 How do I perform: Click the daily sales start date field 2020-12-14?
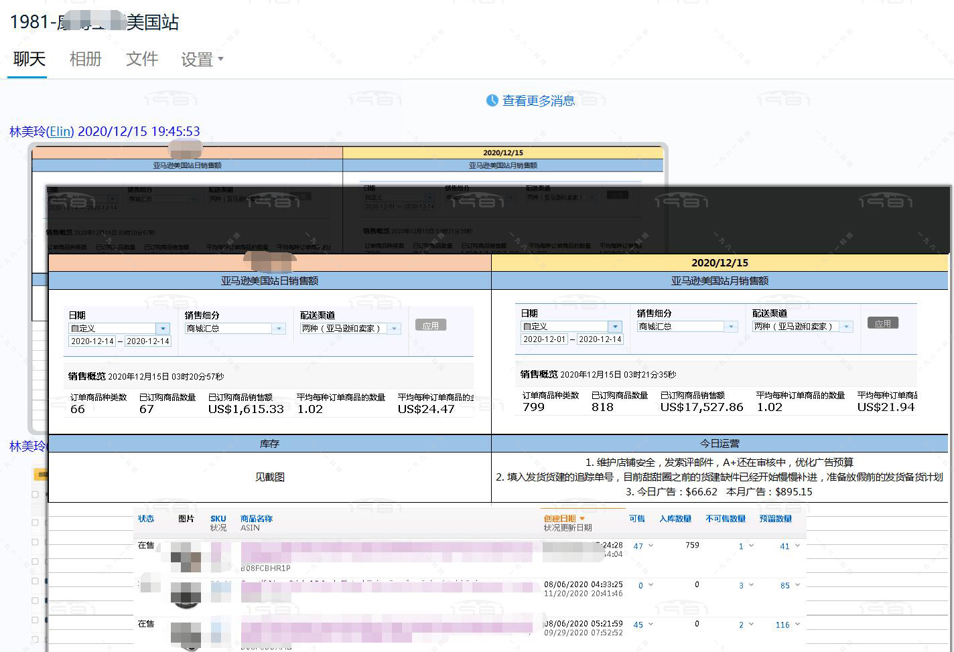(x=92, y=341)
